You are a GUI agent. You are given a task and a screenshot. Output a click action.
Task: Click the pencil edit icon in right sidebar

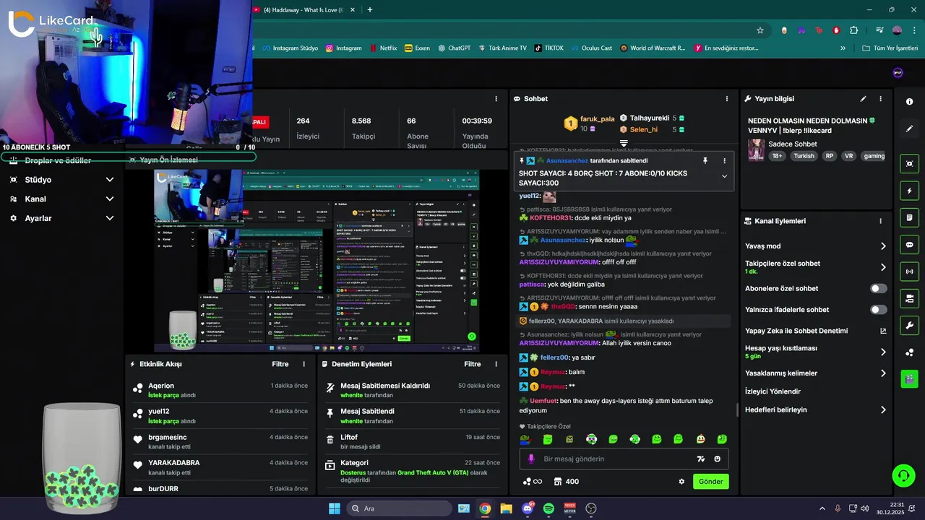tap(910, 129)
